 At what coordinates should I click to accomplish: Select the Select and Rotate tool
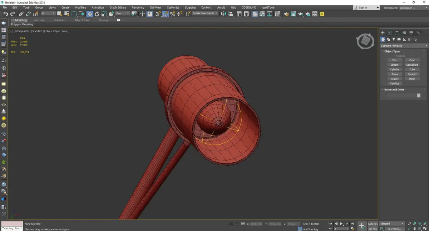click(97, 14)
